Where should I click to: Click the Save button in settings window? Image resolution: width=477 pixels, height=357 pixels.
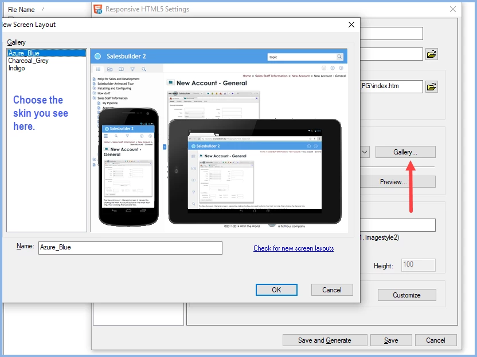point(391,340)
